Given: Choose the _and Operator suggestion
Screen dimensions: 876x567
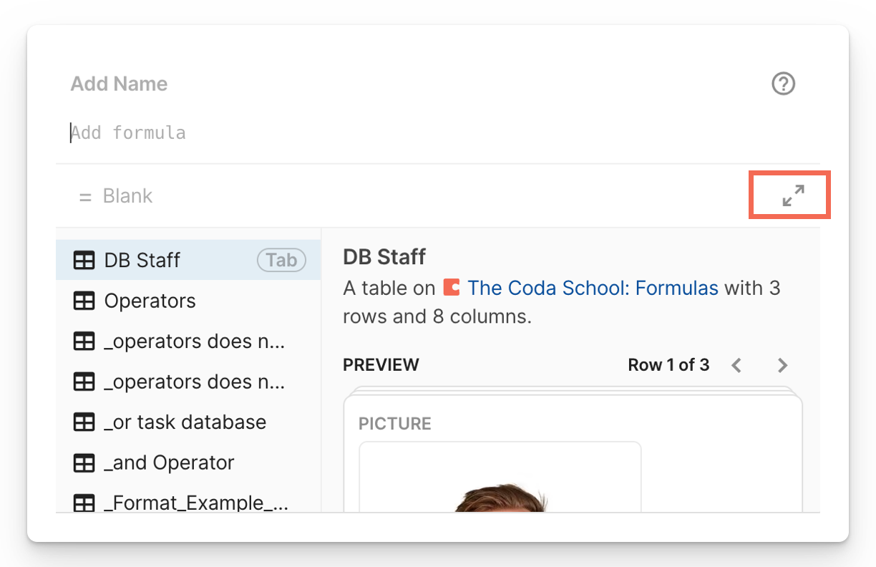Looking at the screenshot, I should tap(170, 463).
